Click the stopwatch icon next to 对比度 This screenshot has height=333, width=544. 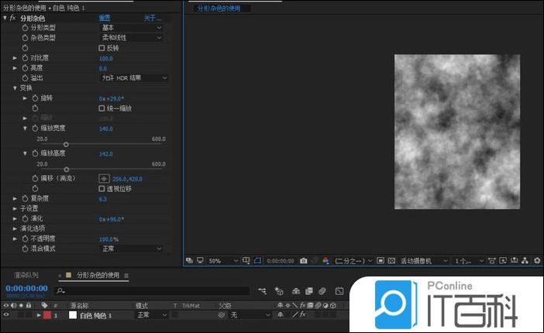[25, 58]
